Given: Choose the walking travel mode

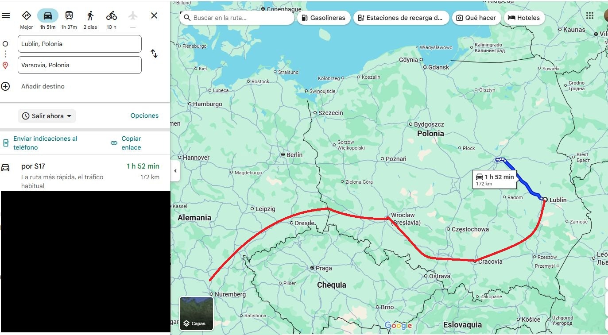Looking at the screenshot, I should coord(90,15).
